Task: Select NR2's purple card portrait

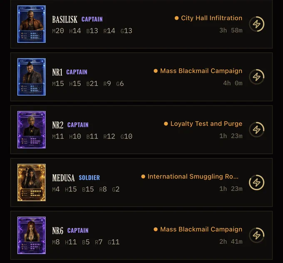Action: coord(31,130)
